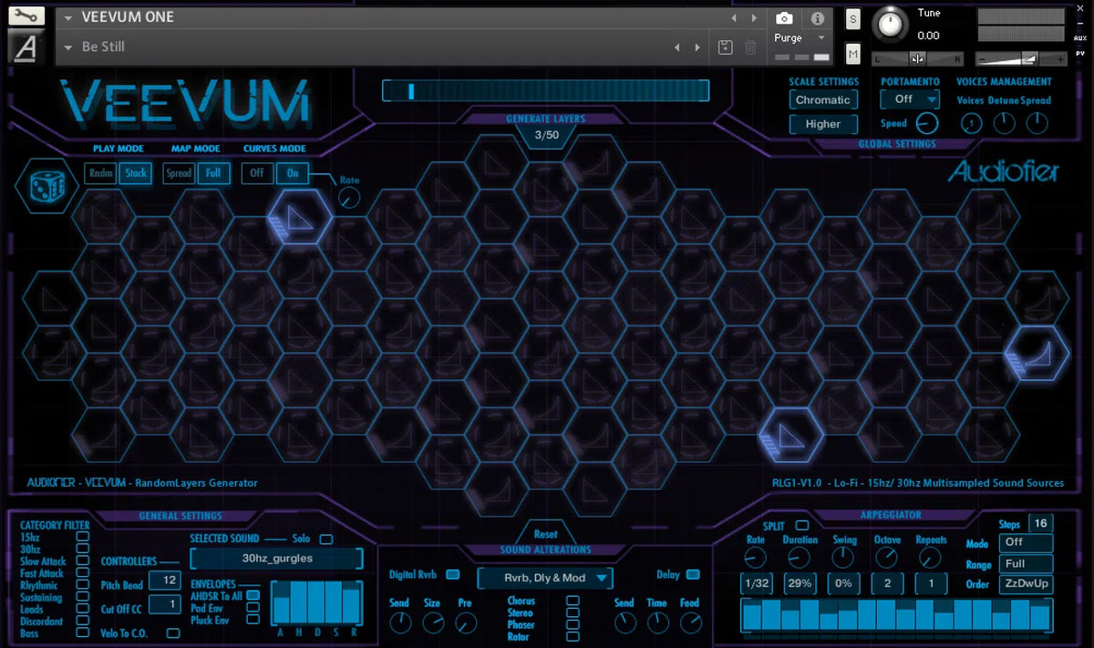This screenshot has height=648, width=1094.
Task: Click the Reset button above Sound Alterations
Action: pos(548,534)
